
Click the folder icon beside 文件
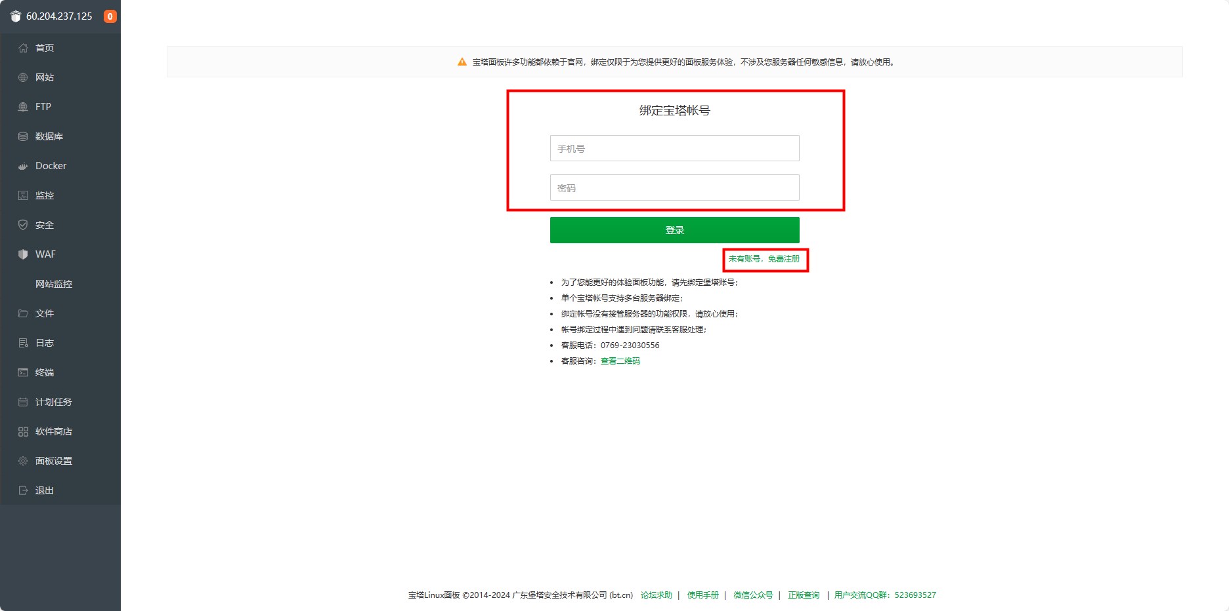23,313
